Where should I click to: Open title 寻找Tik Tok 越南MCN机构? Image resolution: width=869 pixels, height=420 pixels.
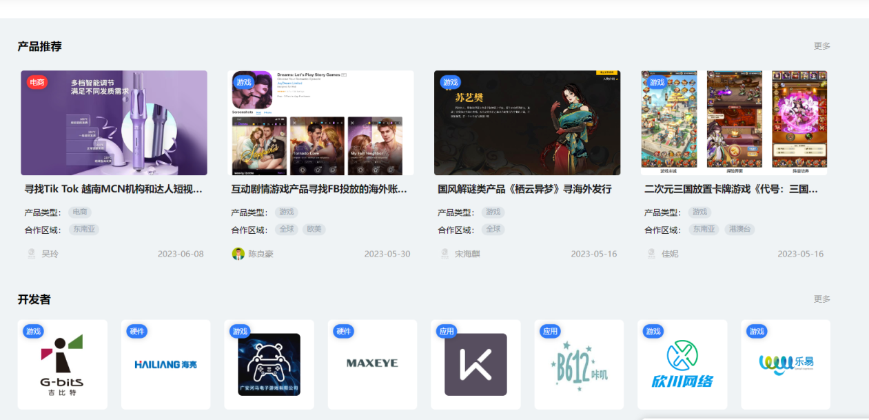click(114, 189)
